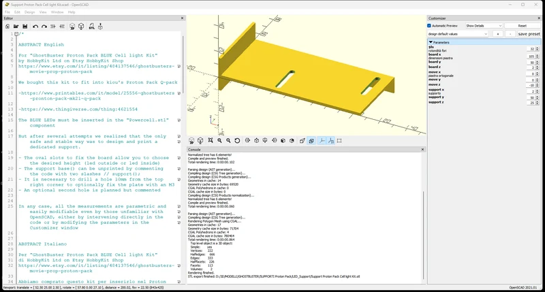Click the Zoom In magnifier under viewport
The width and height of the screenshot is (545, 292).
click(x=219, y=141)
